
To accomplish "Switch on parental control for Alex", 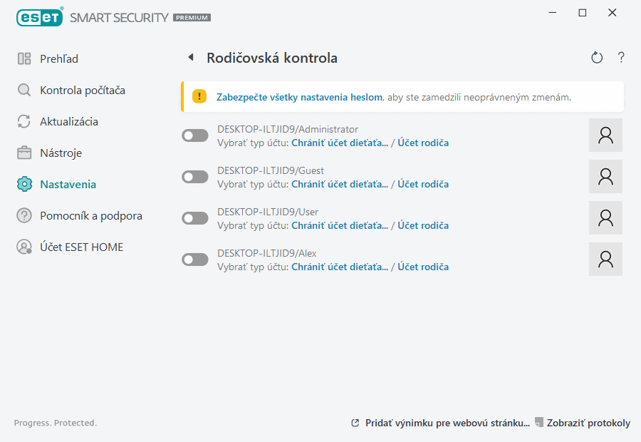I will coord(195,259).
